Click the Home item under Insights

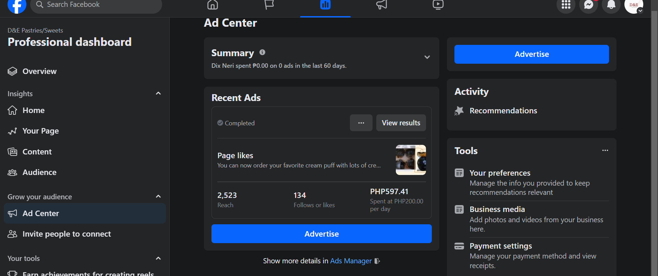click(85, 110)
